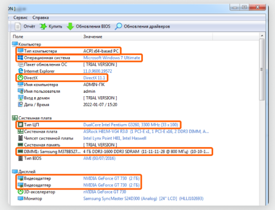This screenshot has width=275, height=210.
Task: Click the Отчёт toolbar button label
Action: (29, 26)
